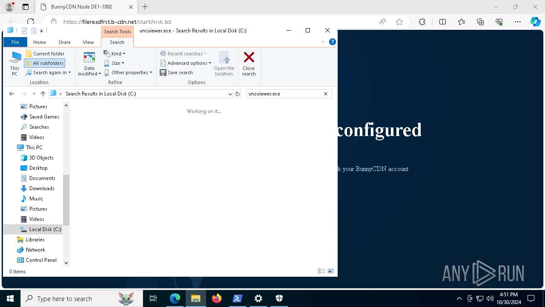Select Music folder in navigation pane
The width and height of the screenshot is (545, 307).
point(32,199)
